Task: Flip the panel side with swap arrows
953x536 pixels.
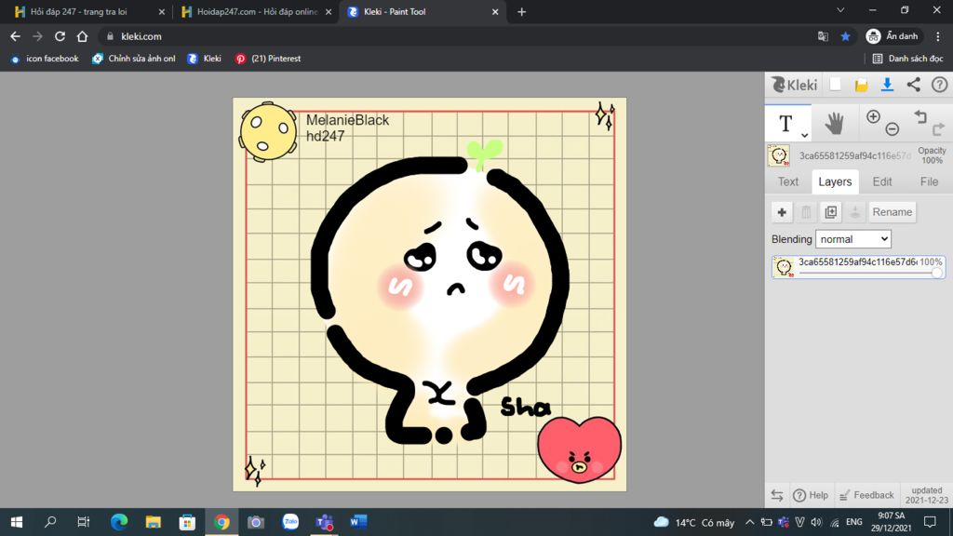Action: tap(777, 495)
